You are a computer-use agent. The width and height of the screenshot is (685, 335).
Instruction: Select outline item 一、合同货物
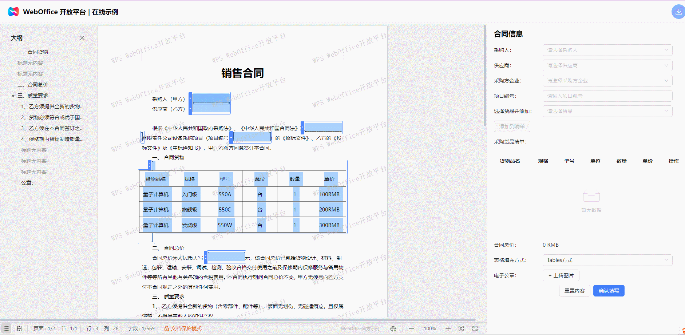33,52
